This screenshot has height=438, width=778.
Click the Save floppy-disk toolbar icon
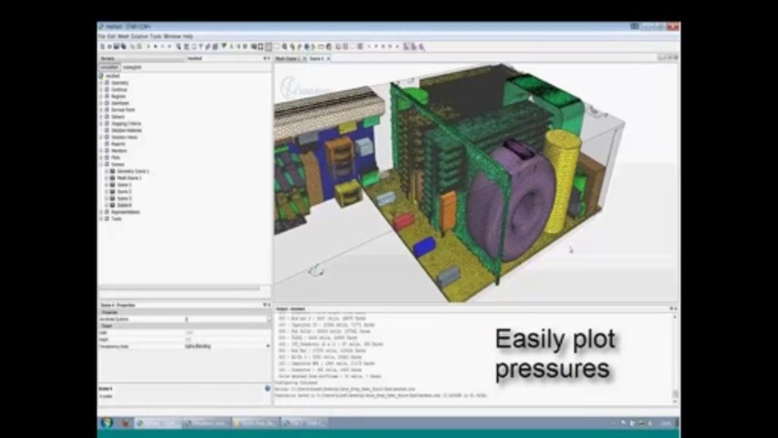tap(116, 46)
